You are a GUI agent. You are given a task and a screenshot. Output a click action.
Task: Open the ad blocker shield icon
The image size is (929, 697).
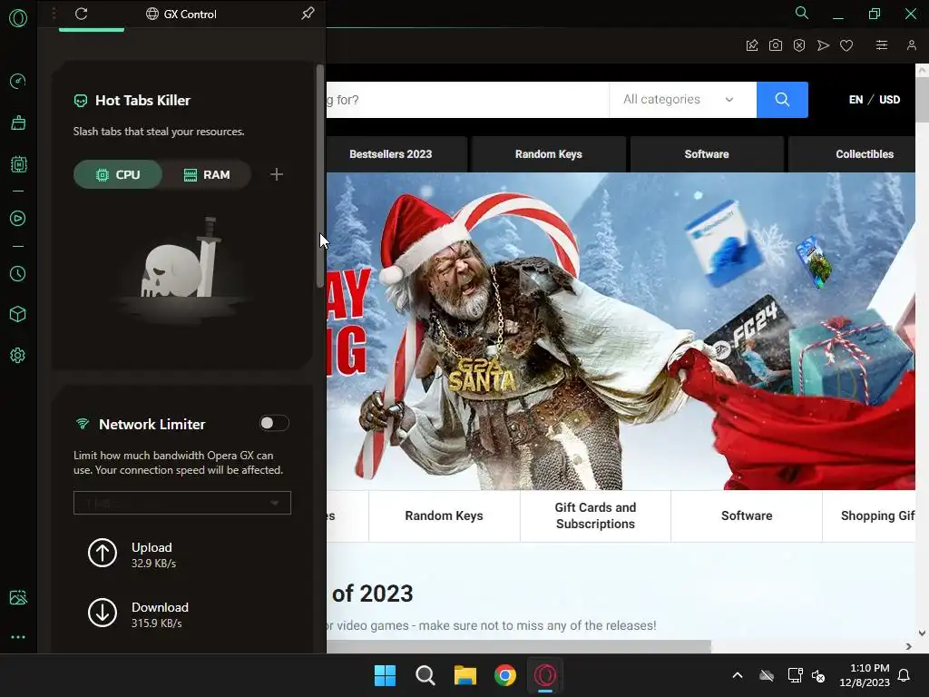799,45
